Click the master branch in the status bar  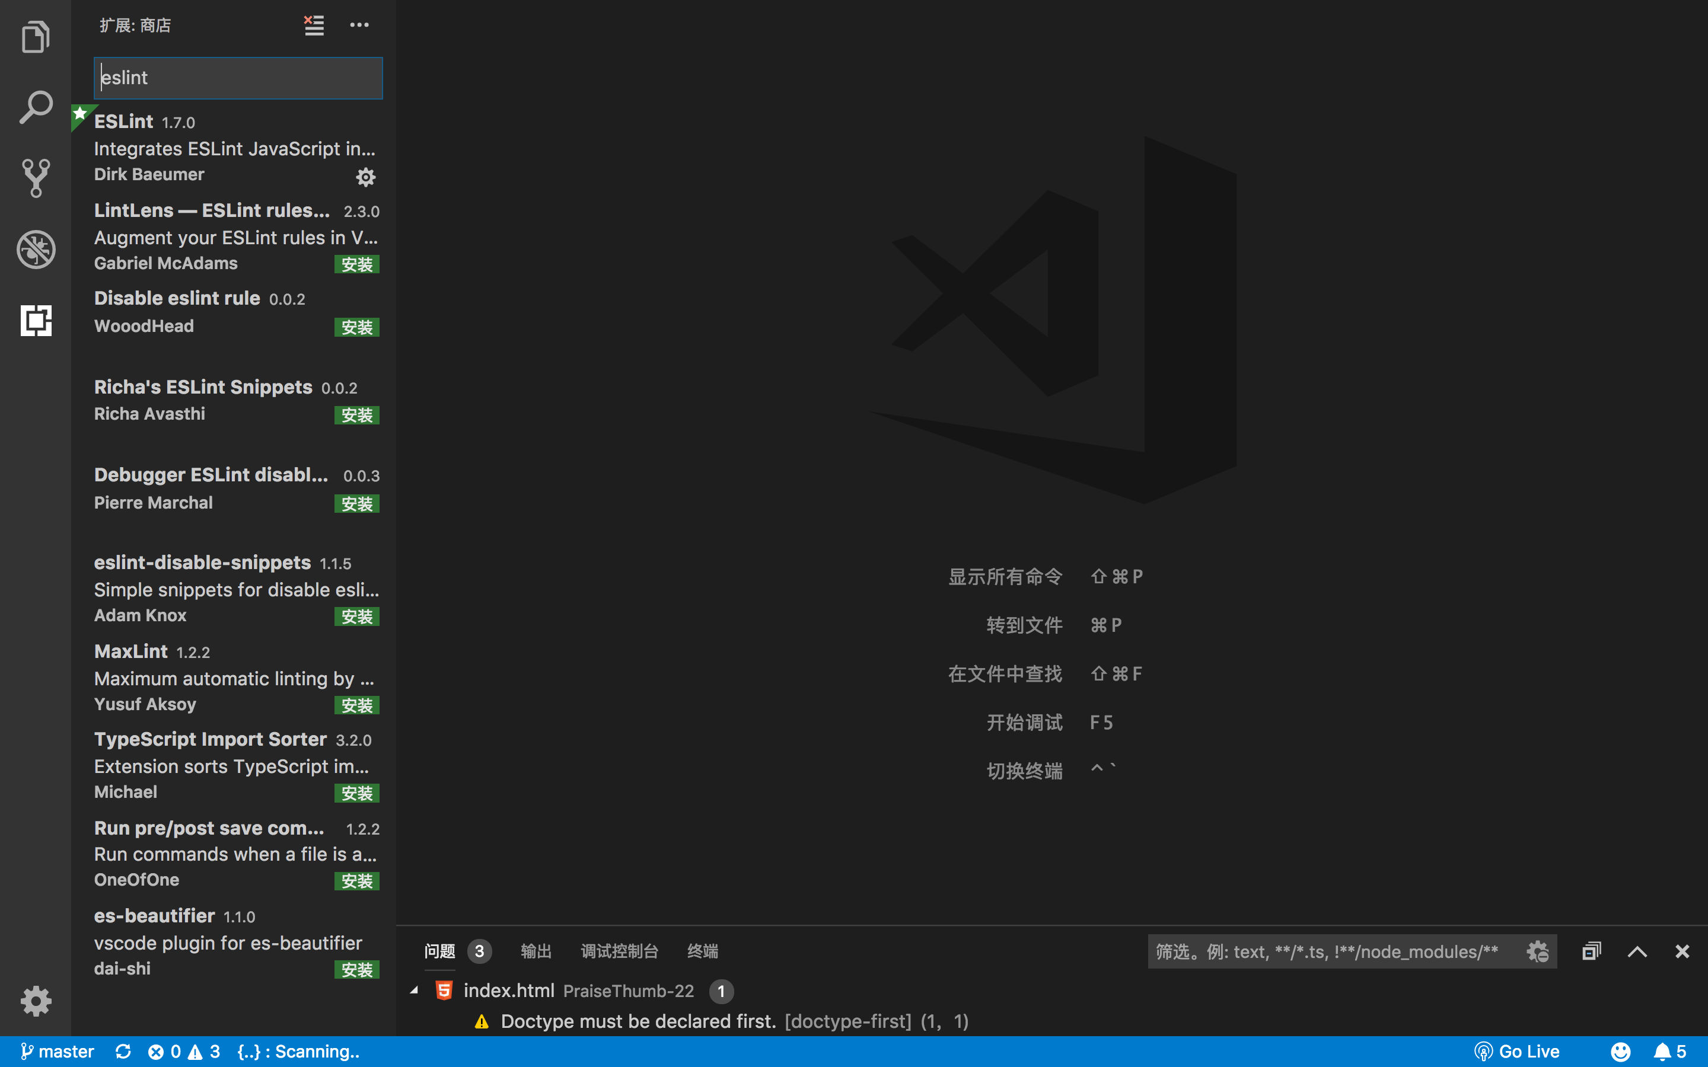58,1052
